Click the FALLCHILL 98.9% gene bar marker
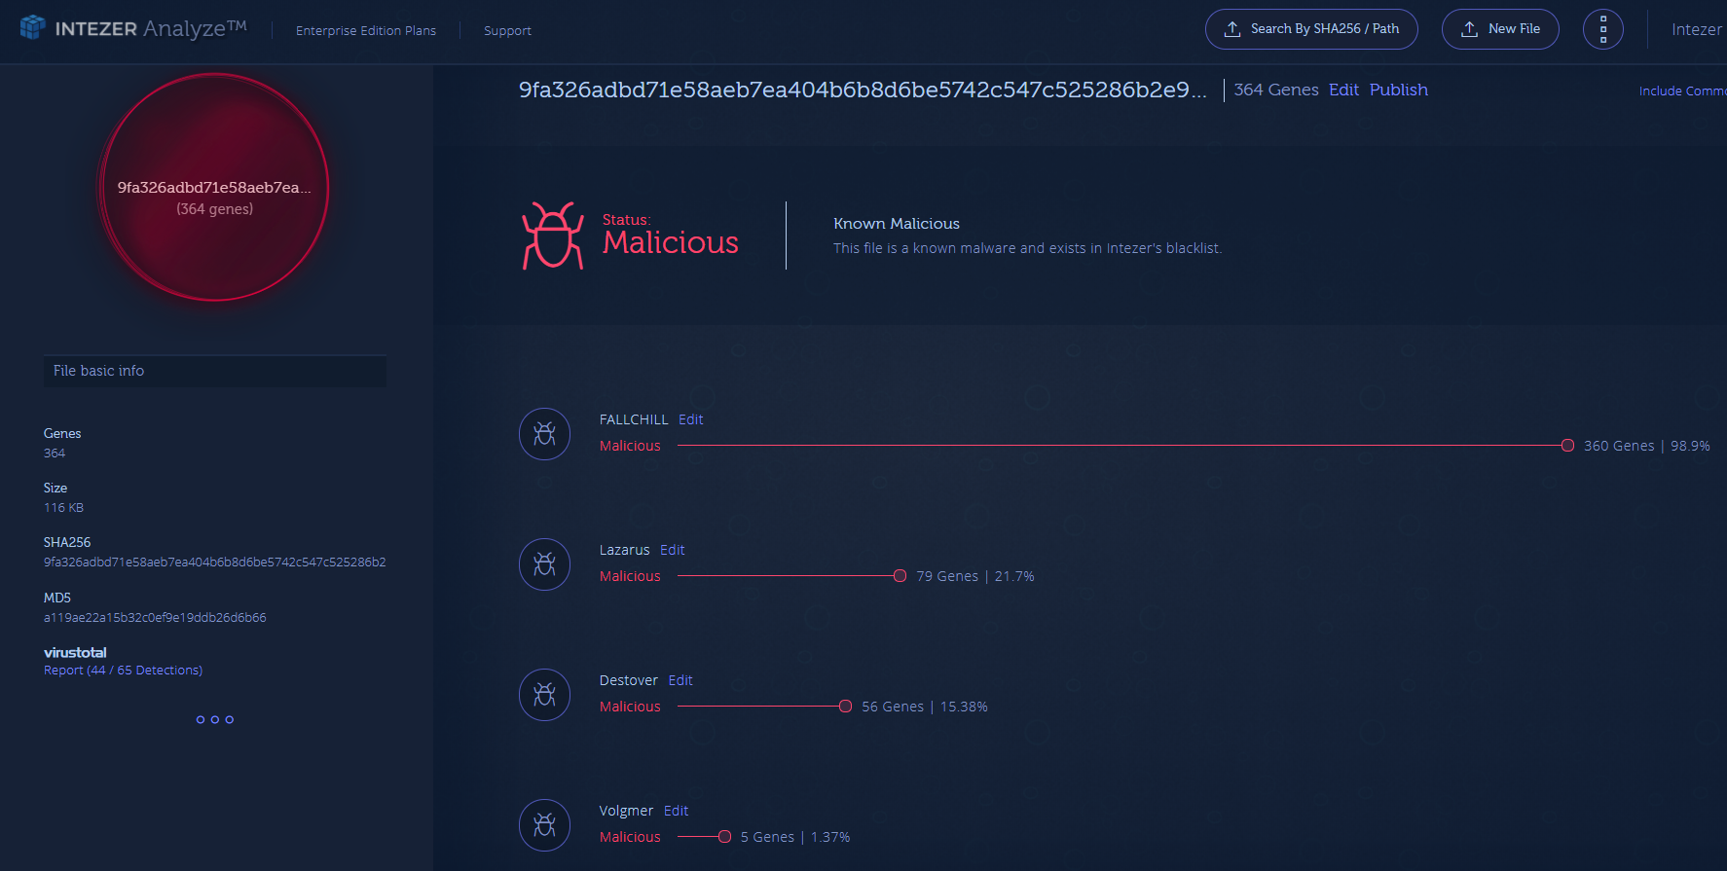This screenshot has height=871, width=1727. pyautogui.click(x=1567, y=446)
